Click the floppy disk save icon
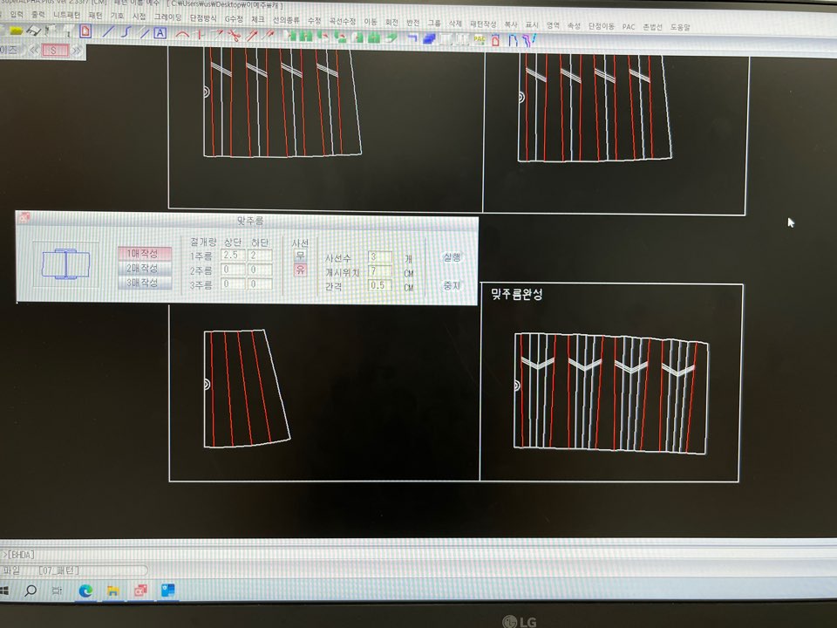 tap(34, 31)
